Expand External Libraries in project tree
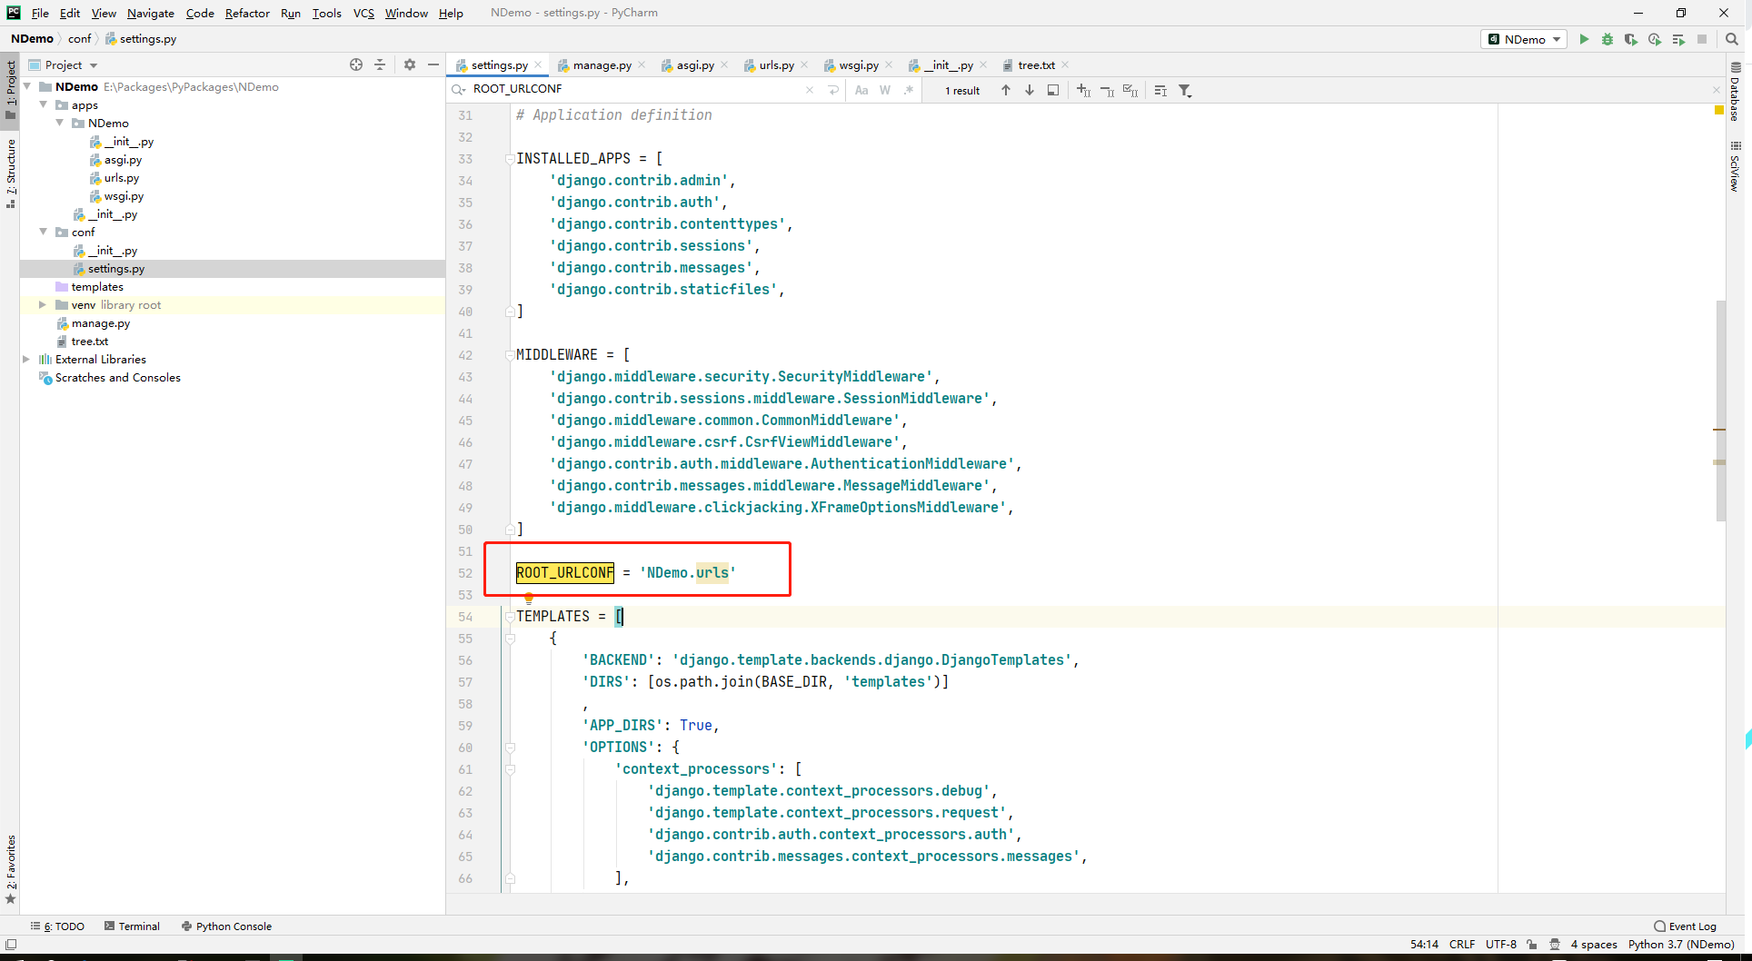Screen dimensions: 1752x961 click(26, 360)
